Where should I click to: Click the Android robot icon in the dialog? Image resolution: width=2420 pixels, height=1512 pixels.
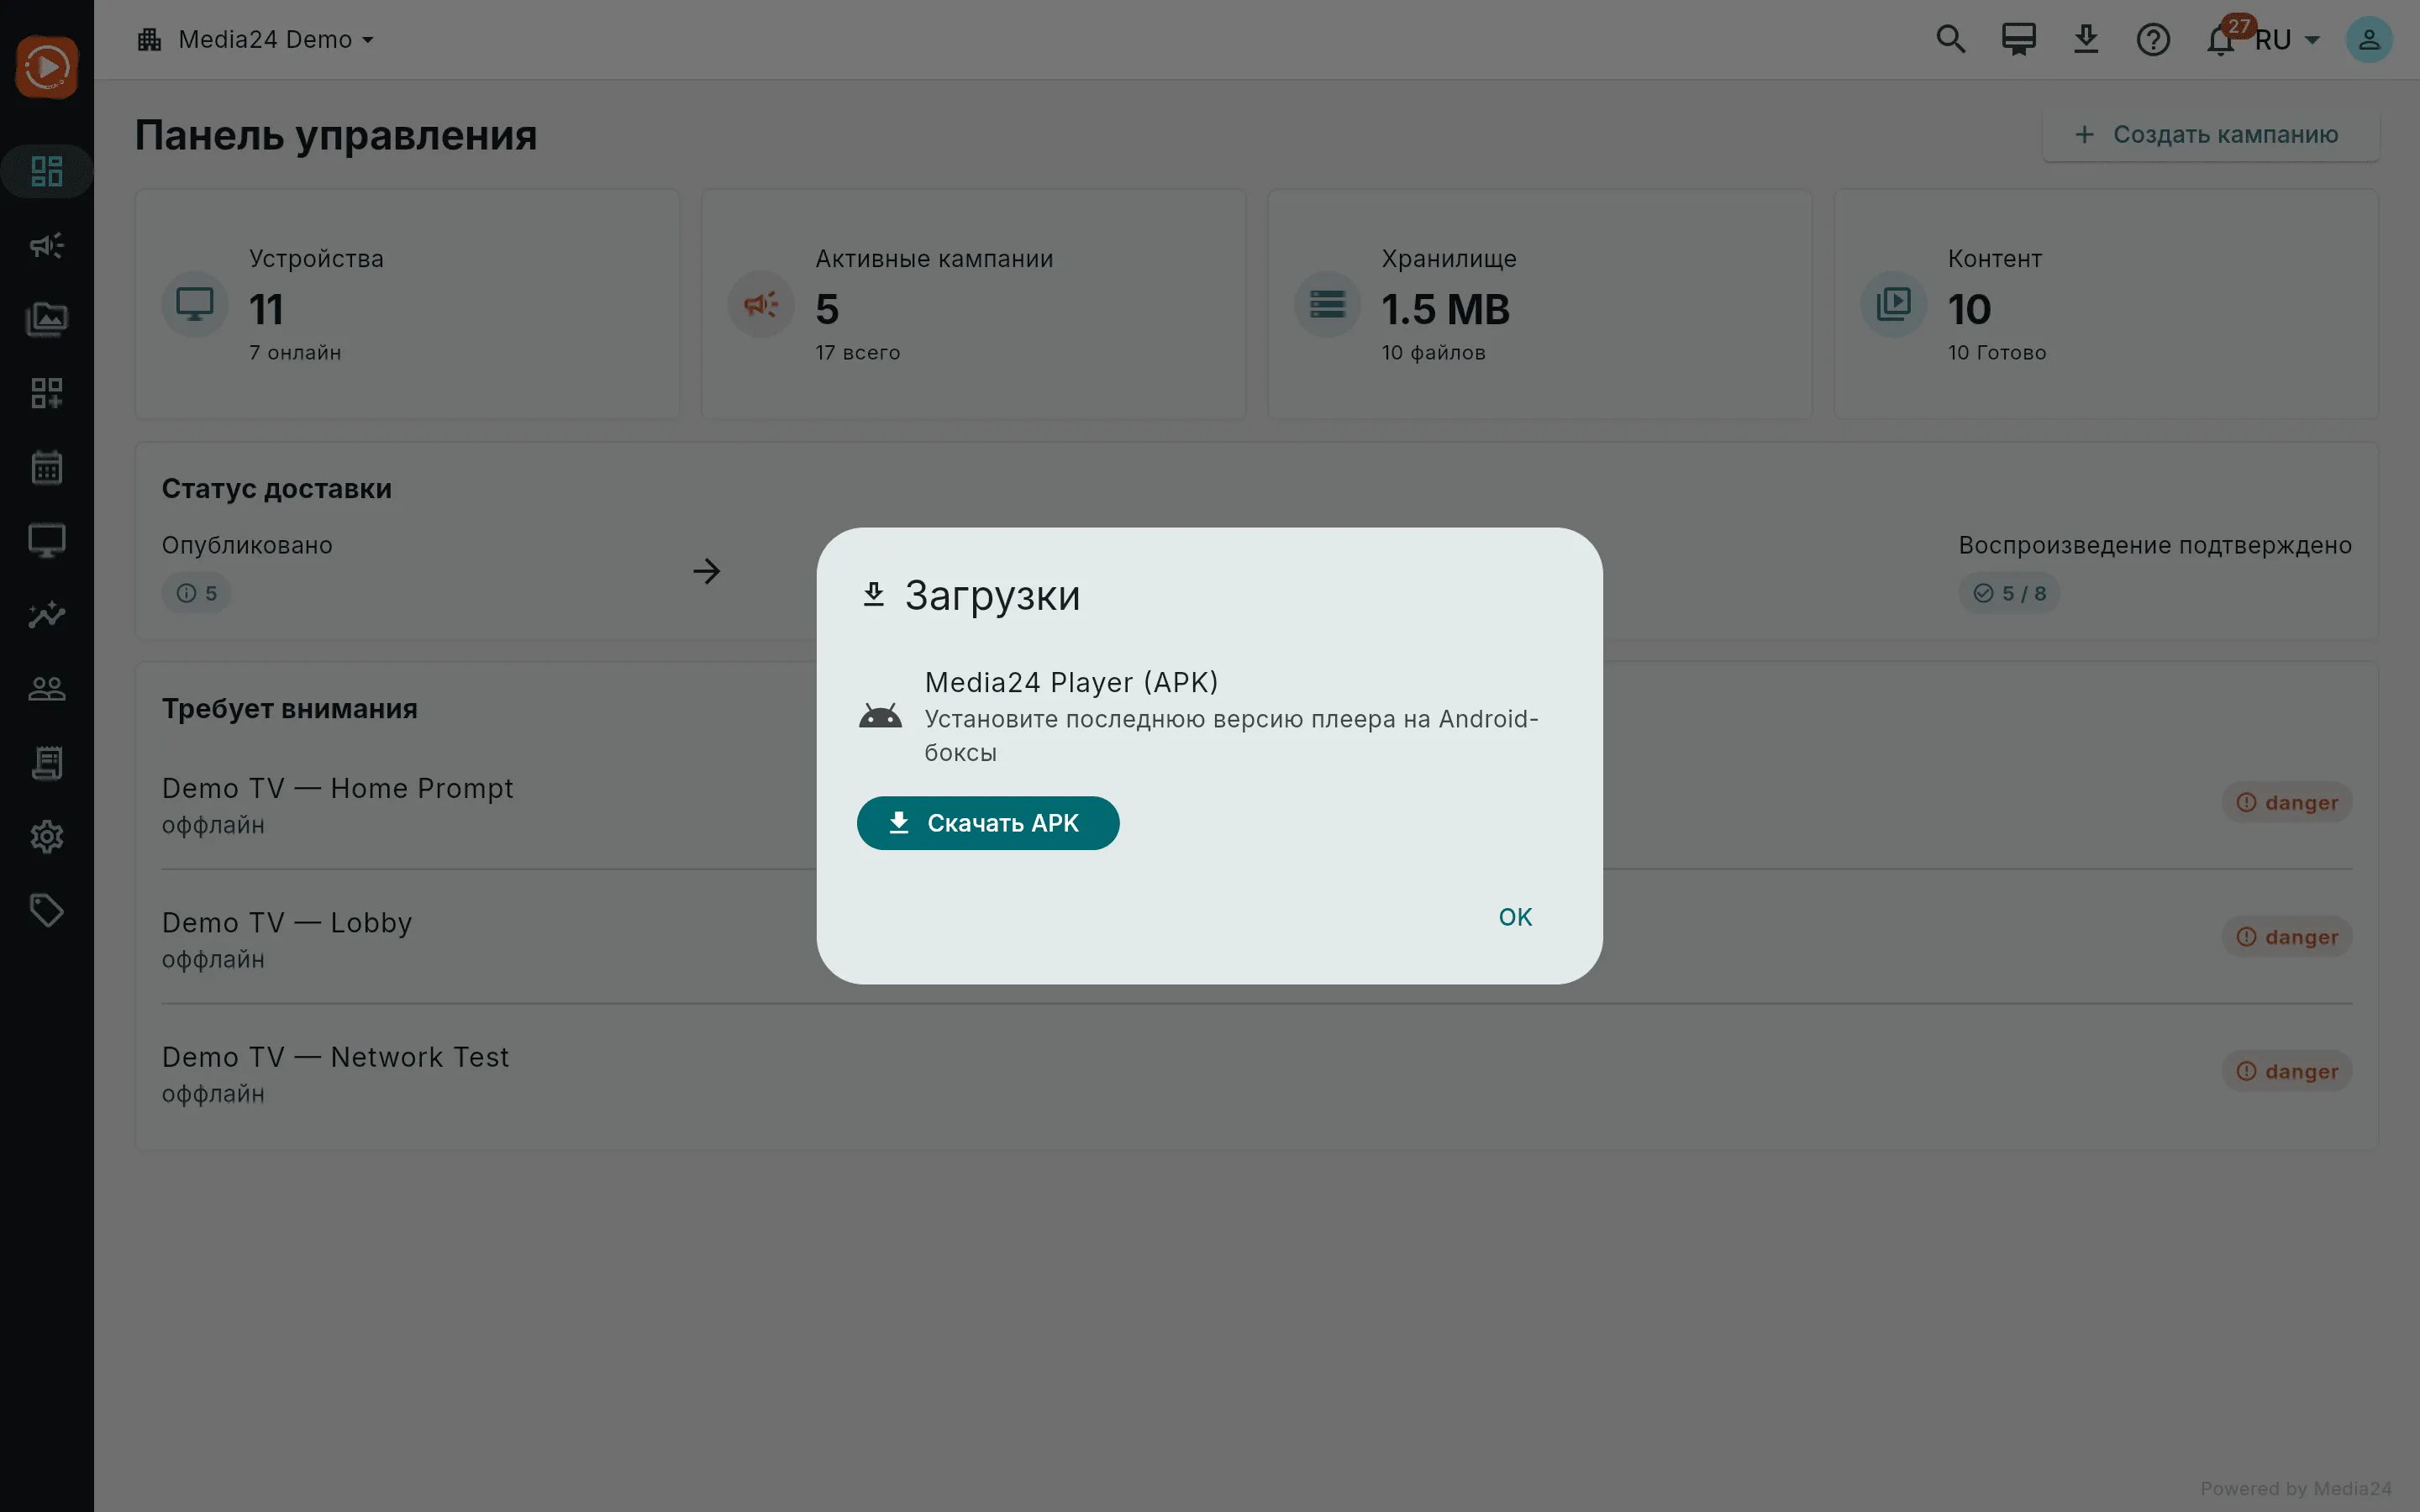tap(880, 716)
